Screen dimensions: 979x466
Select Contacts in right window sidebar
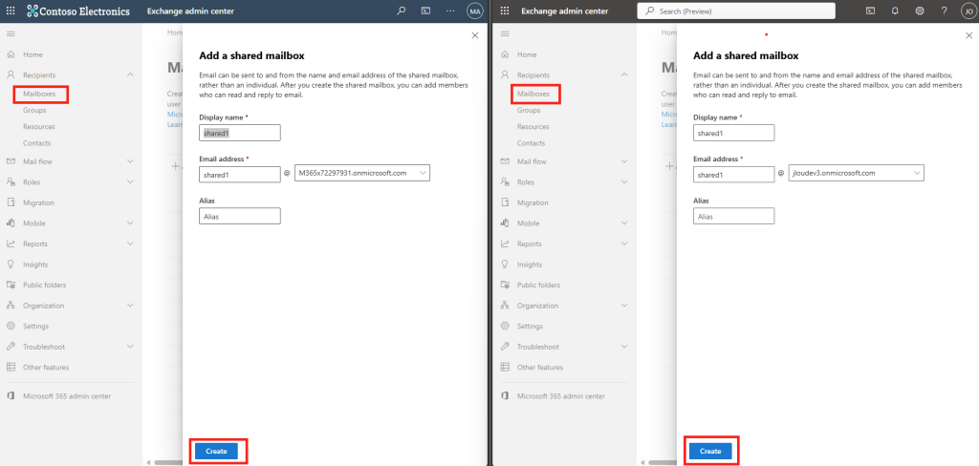click(x=531, y=143)
